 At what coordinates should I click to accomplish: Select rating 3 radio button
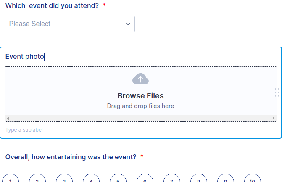[64, 179]
